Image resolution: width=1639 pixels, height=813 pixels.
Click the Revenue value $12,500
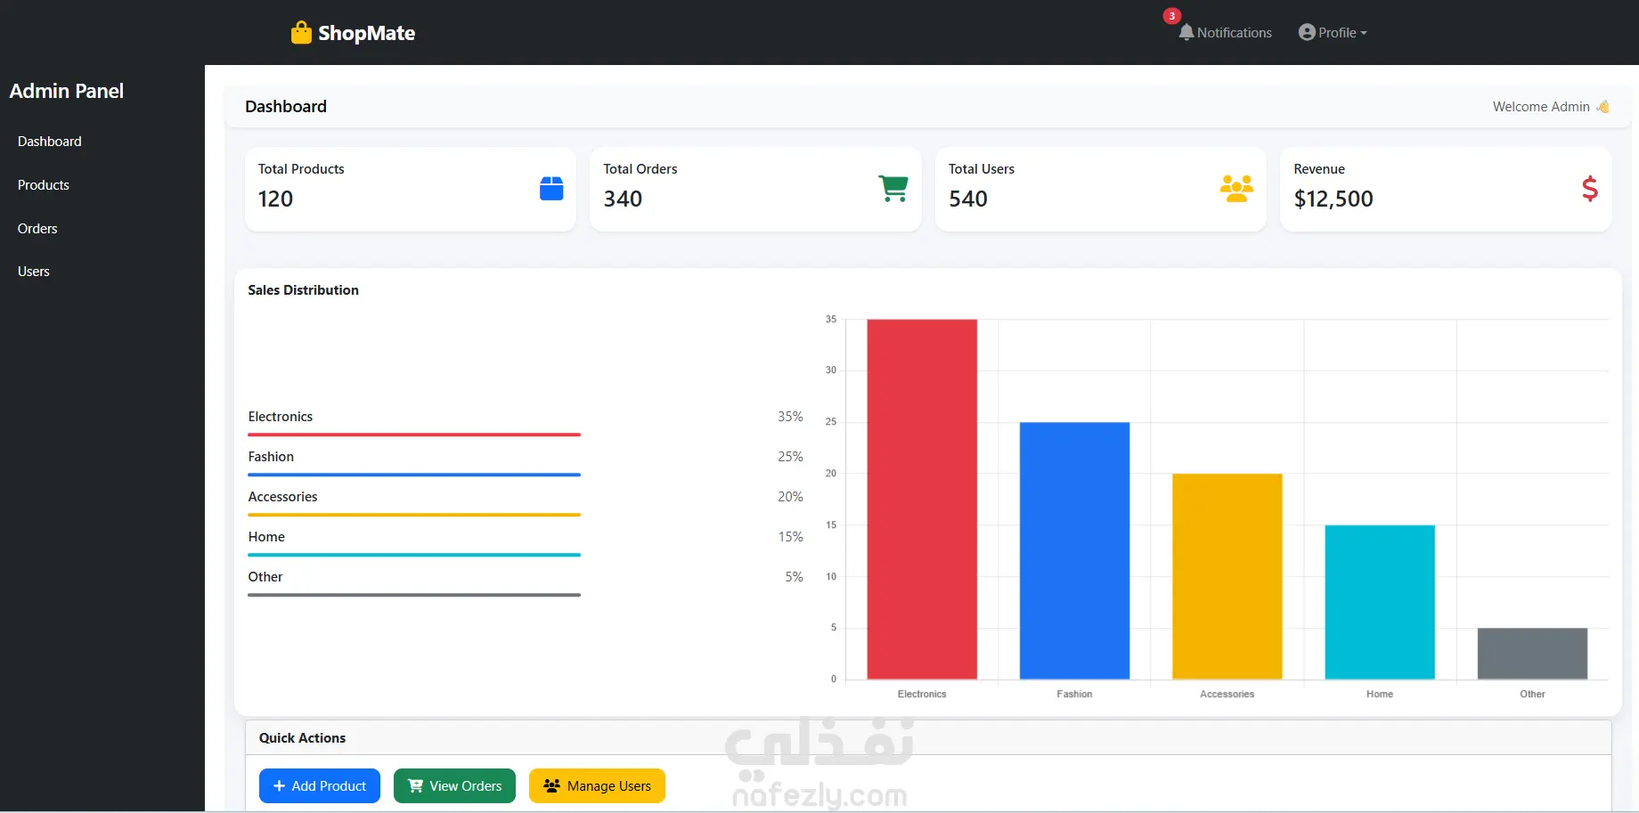tap(1333, 199)
